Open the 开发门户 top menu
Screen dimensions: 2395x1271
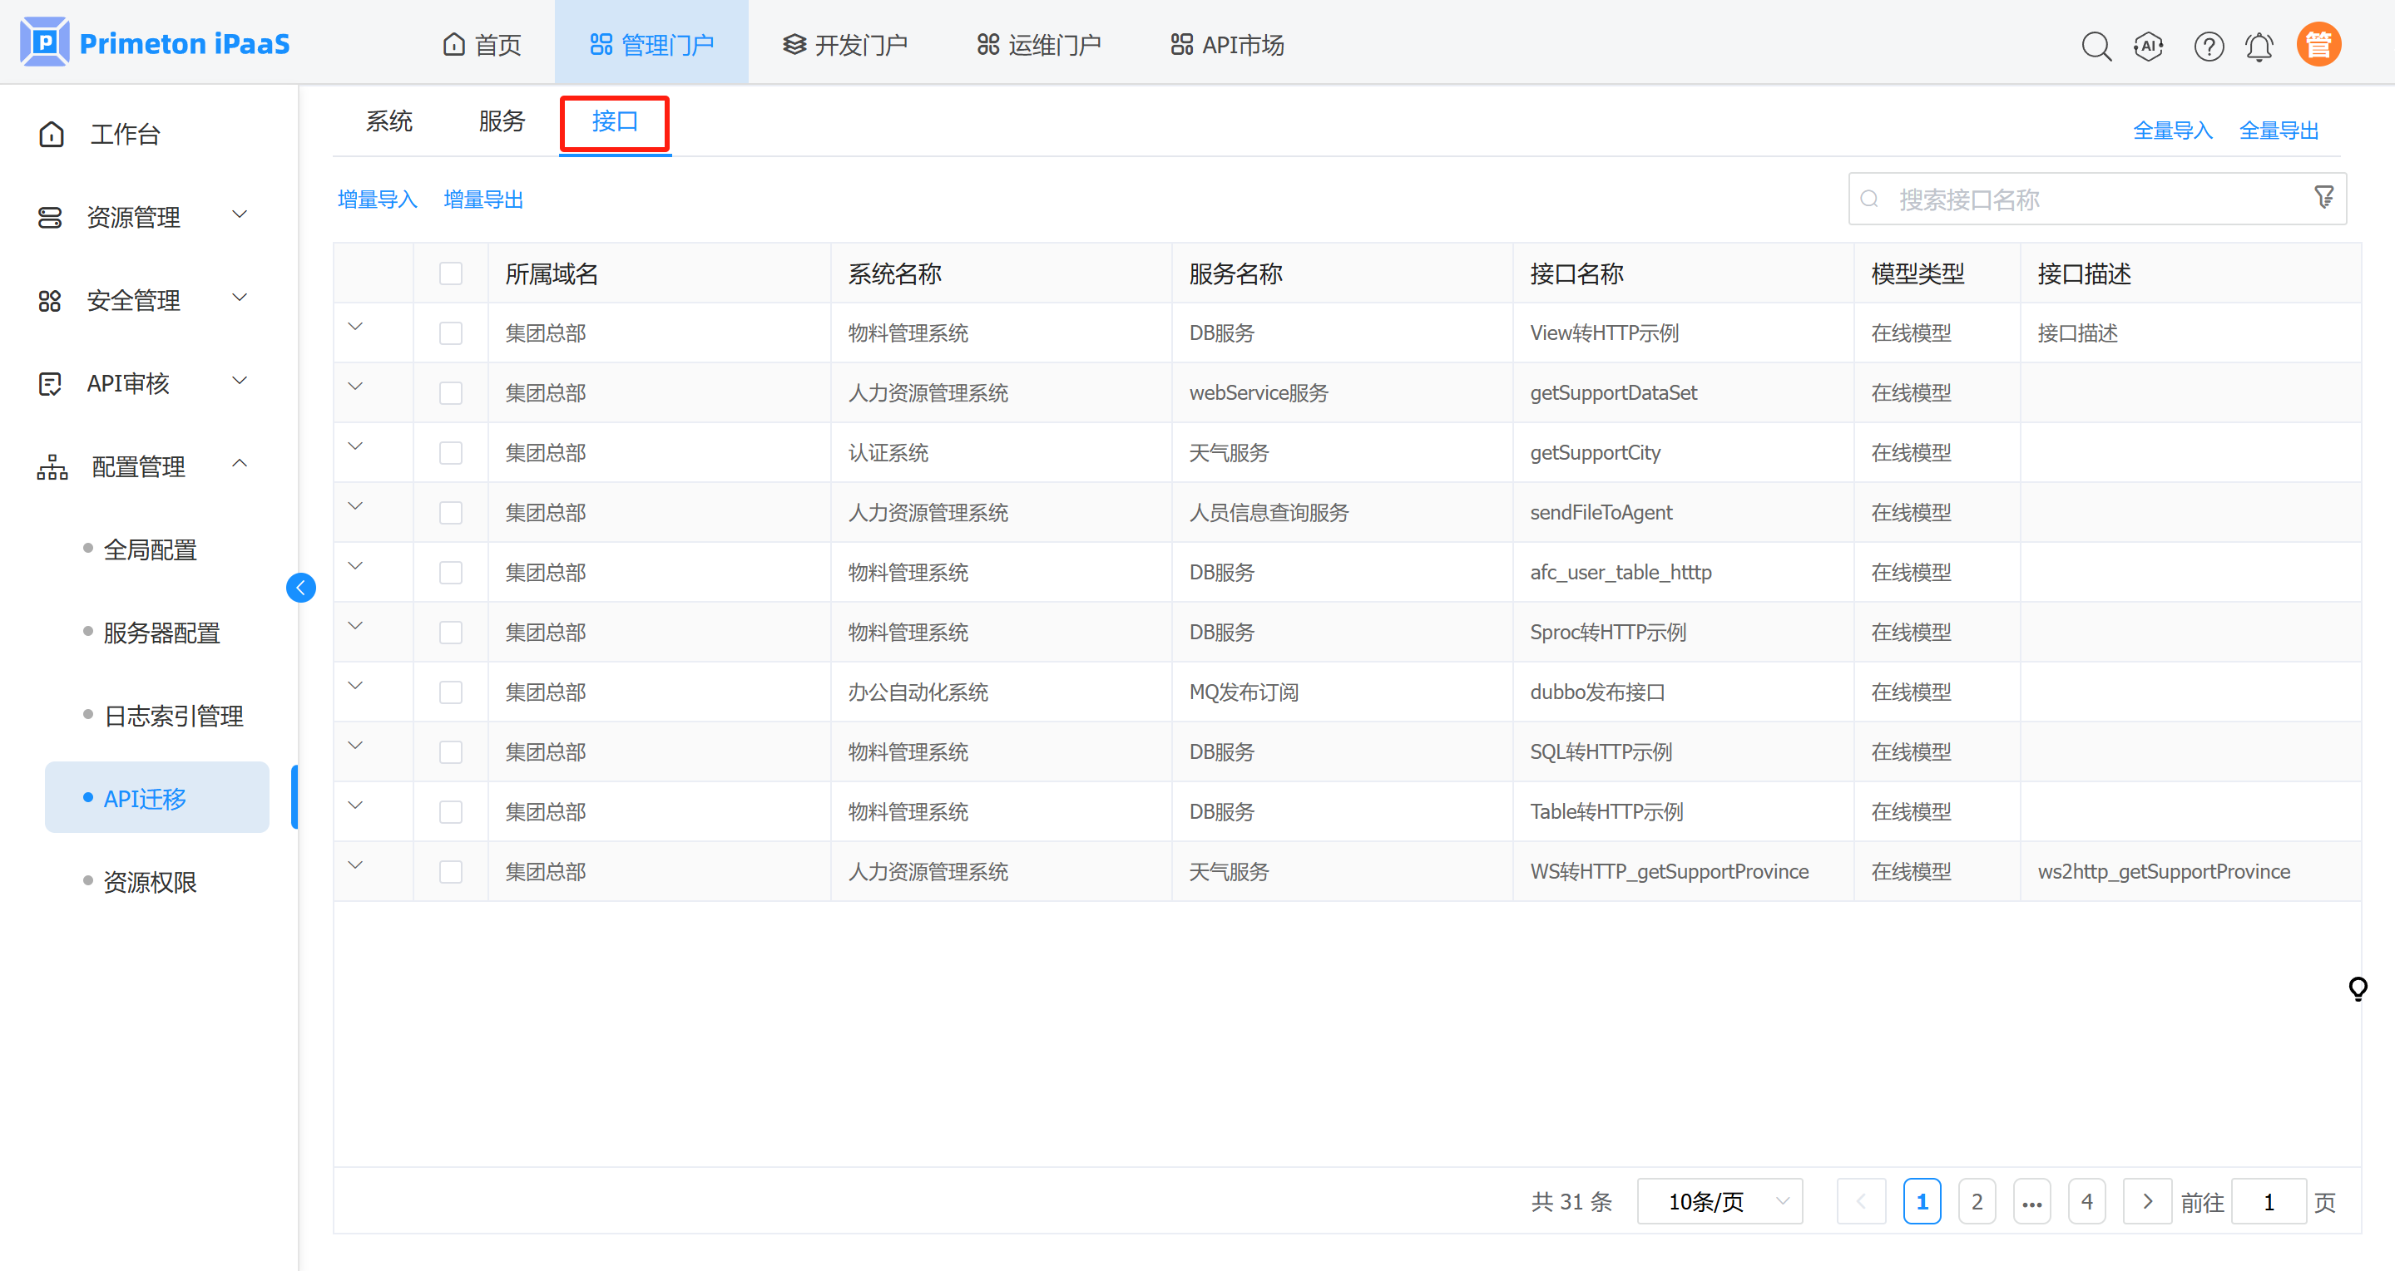[844, 45]
